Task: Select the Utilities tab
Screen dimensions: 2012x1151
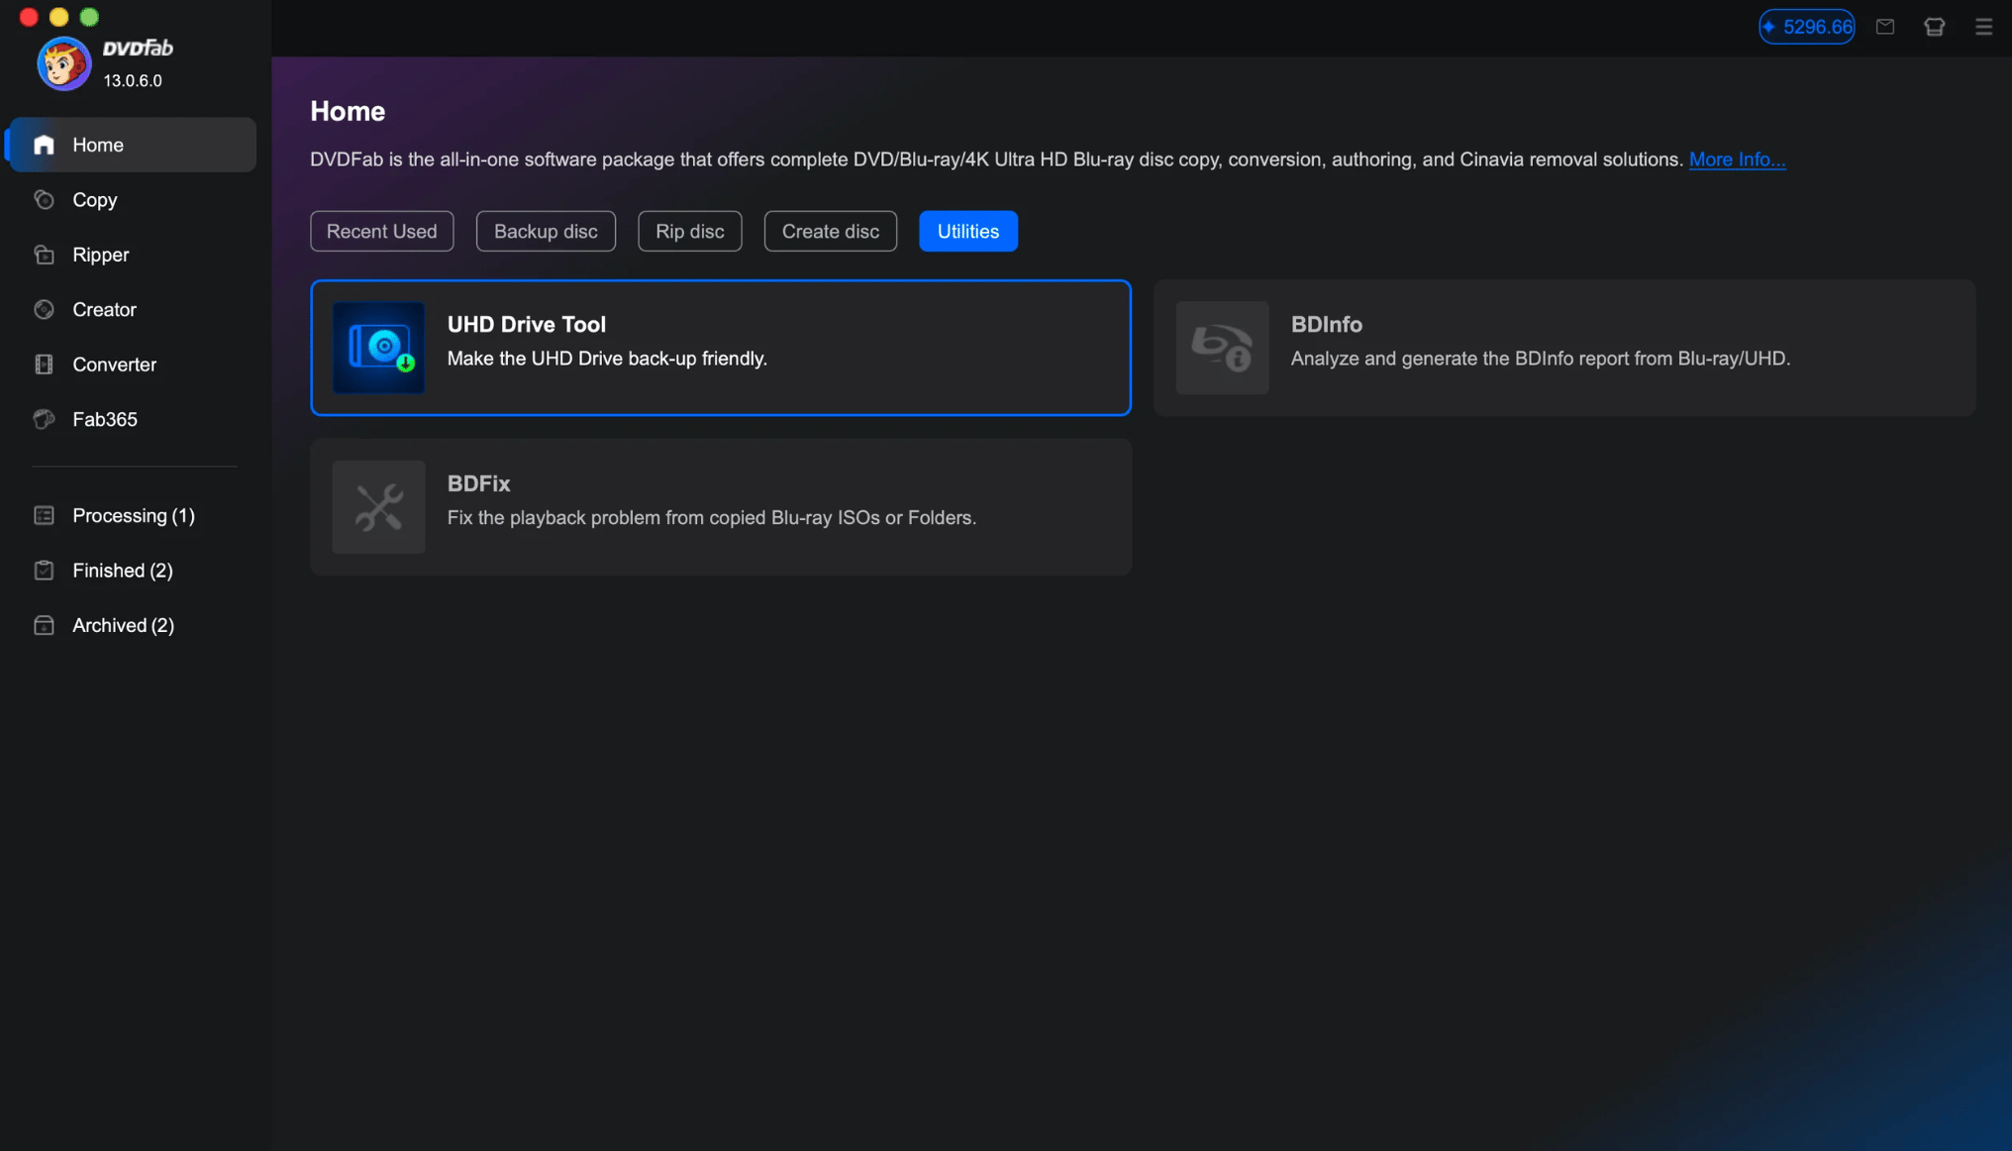Action: click(x=968, y=231)
